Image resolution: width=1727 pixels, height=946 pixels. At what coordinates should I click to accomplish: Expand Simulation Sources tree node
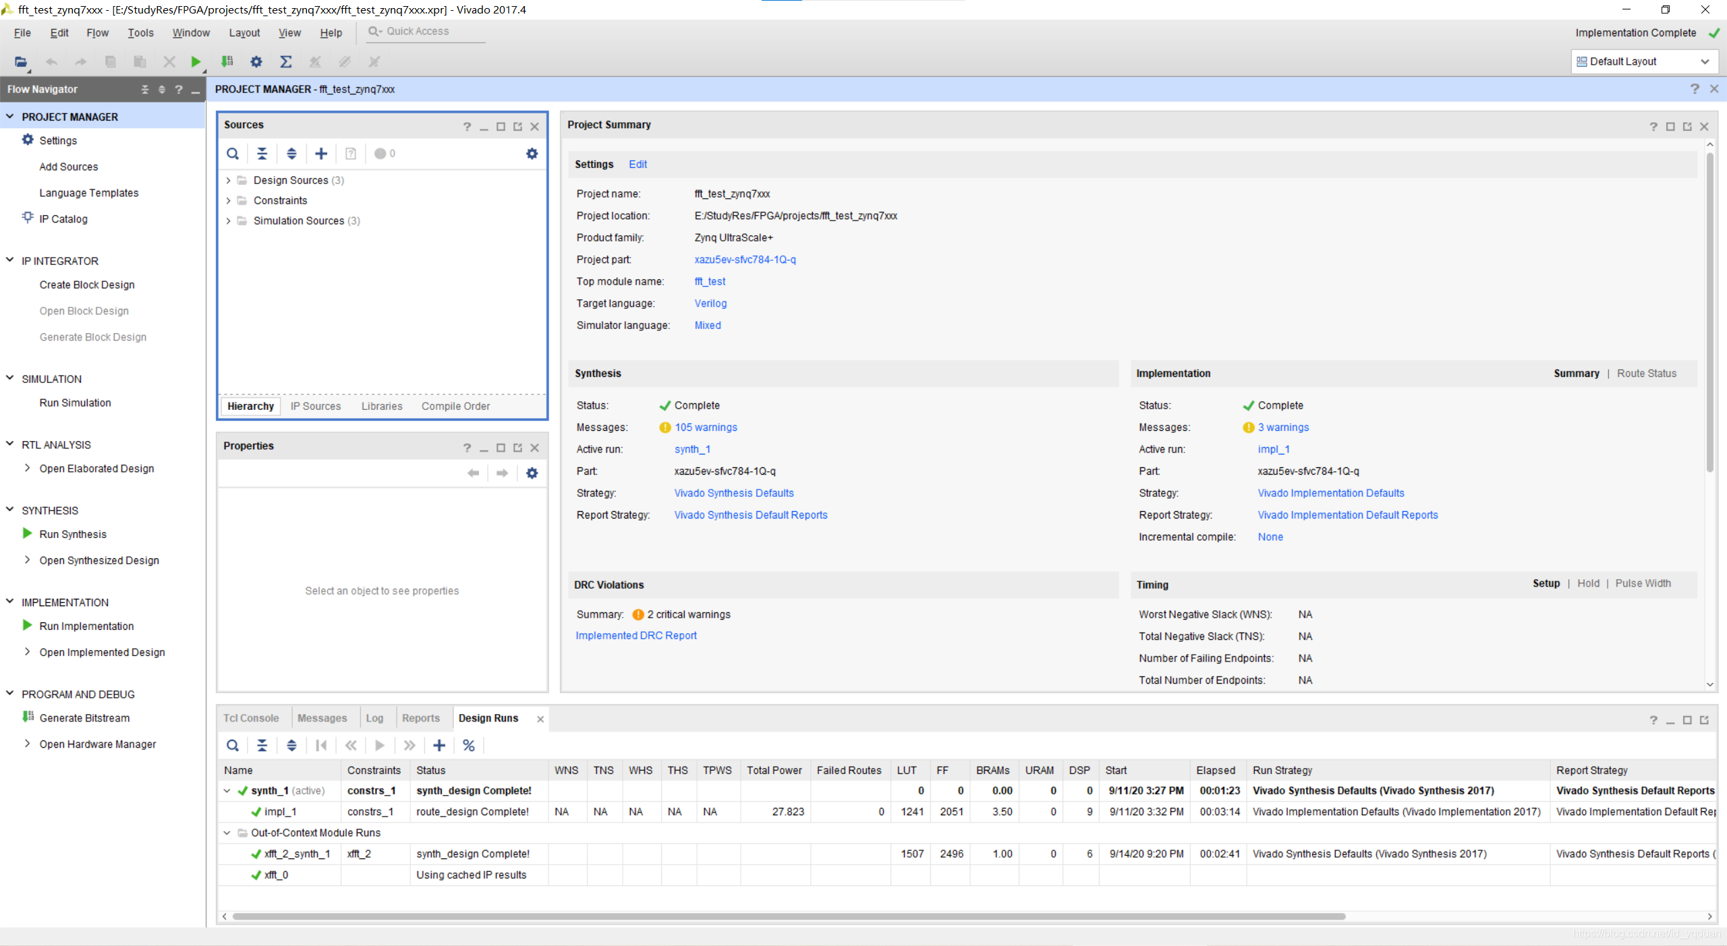(x=229, y=220)
